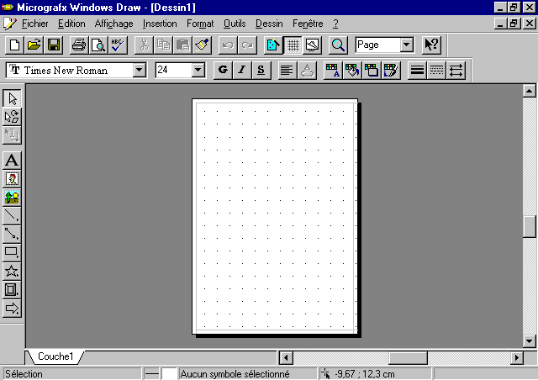The image size is (538, 380).
Task: Open print preview icon
Action: coord(98,45)
